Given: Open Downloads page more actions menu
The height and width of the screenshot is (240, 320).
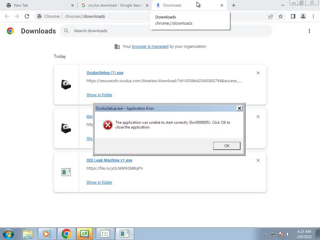Looking at the screenshot, I should (309, 31).
